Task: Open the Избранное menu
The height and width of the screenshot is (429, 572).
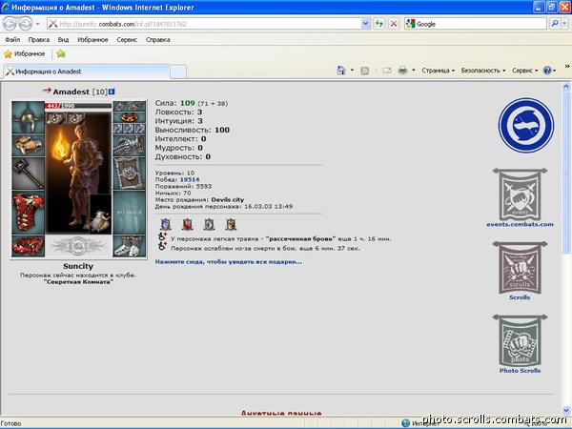Action: point(92,40)
